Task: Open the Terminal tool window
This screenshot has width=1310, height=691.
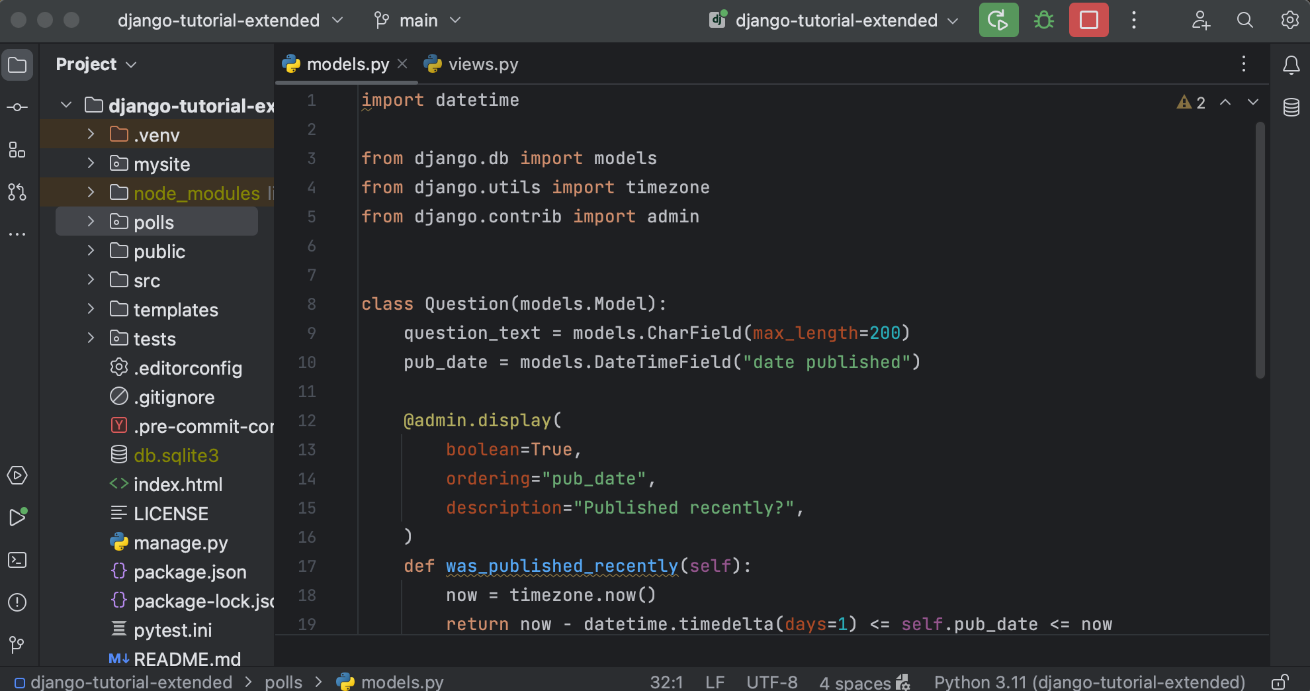Action: point(17,560)
